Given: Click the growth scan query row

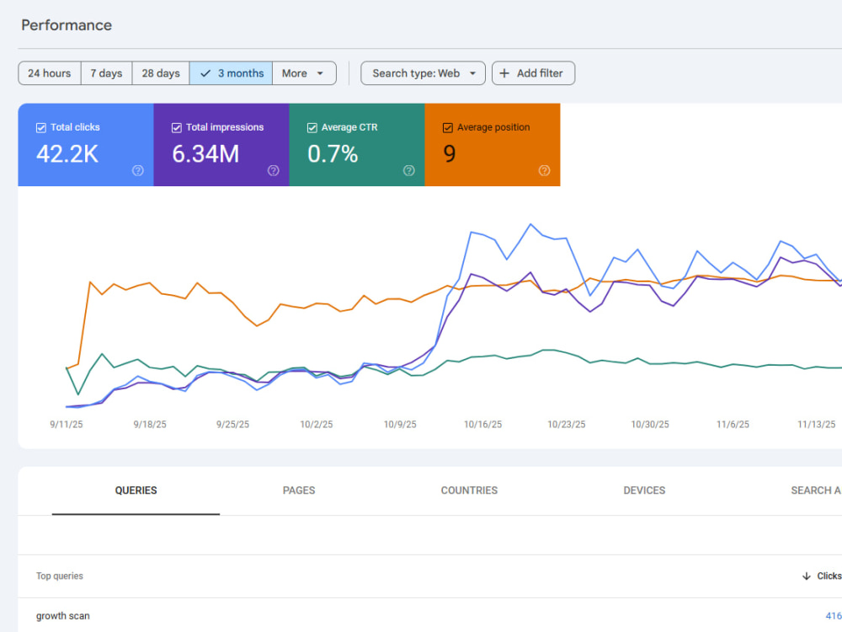Looking at the screenshot, I should click(429, 615).
